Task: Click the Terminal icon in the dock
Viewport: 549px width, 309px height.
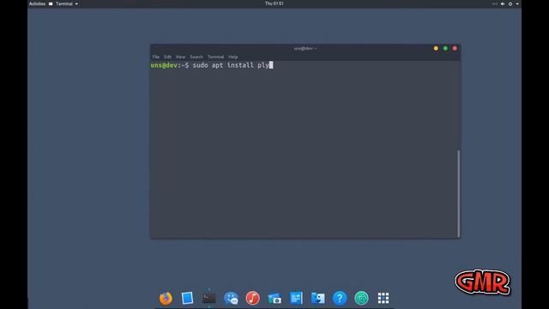Action: click(x=209, y=299)
